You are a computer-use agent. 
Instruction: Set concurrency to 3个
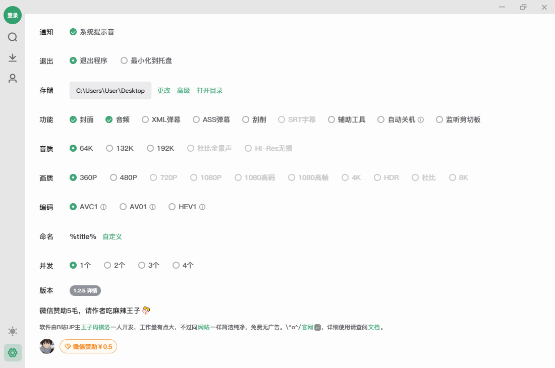[149, 265]
